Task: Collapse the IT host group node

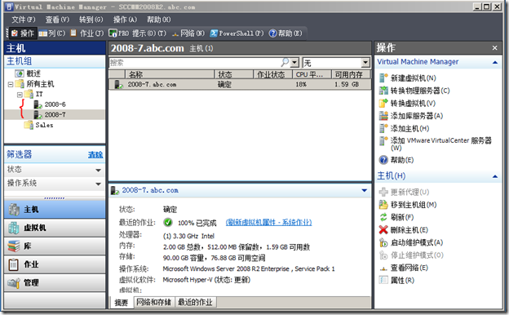Action: [x=20, y=95]
